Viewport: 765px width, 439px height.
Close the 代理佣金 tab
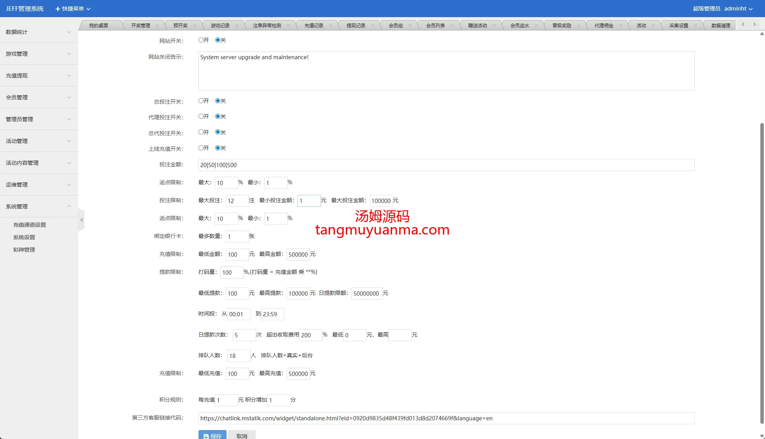click(x=620, y=26)
